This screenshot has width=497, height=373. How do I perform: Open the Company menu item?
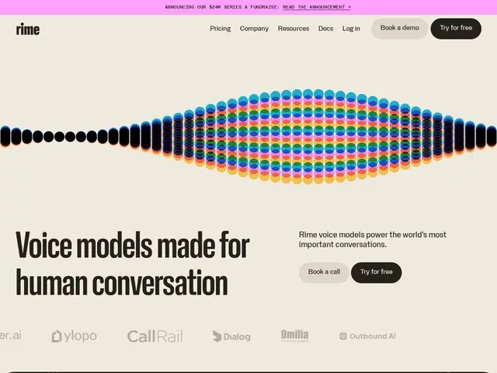pyautogui.click(x=254, y=29)
